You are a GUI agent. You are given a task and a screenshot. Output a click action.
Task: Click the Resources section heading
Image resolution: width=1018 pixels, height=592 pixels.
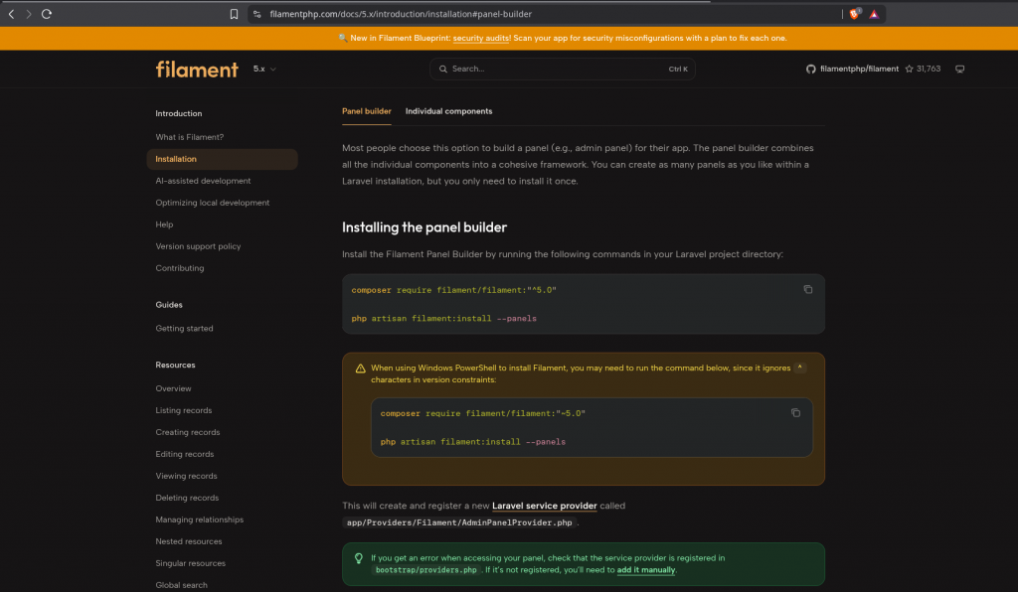coord(175,366)
